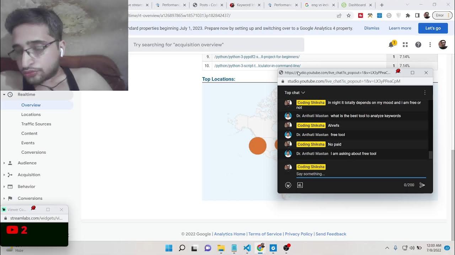The height and width of the screenshot is (255, 455).
Task: Create a poll using the chat poll icon
Action: (x=300, y=185)
